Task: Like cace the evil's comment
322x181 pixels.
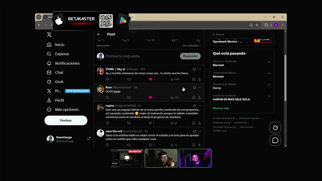Action: click(150, 145)
